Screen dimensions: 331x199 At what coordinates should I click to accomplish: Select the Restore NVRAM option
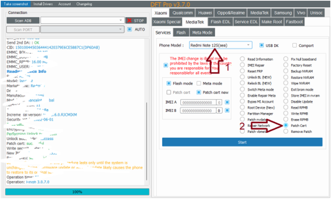coord(286,77)
